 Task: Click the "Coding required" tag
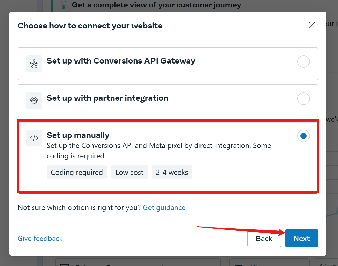tap(77, 172)
